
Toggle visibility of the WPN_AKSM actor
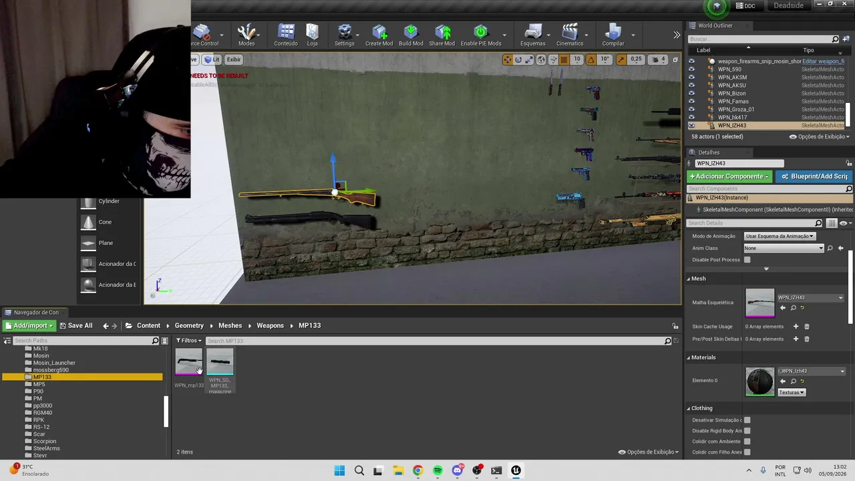(691, 77)
